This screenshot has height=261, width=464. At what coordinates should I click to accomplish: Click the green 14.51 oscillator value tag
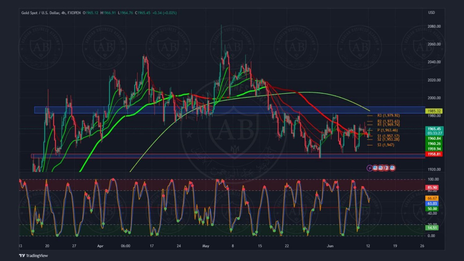pos(432,228)
